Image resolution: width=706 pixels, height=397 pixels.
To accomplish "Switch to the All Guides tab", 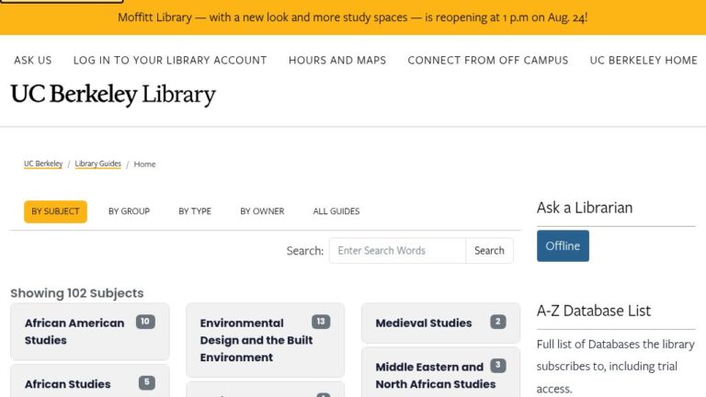I will click(336, 211).
